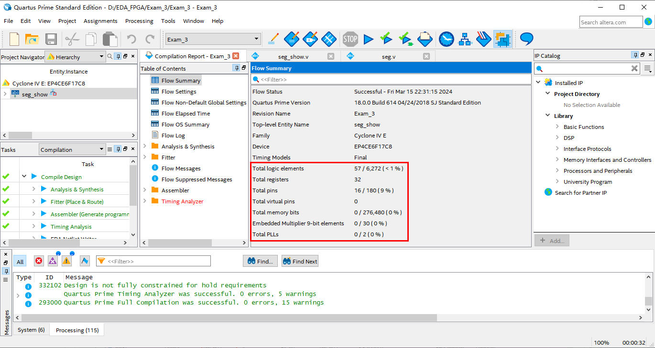Collapse the Compile Design task
The image size is (655, 348).
coord(24,177)
